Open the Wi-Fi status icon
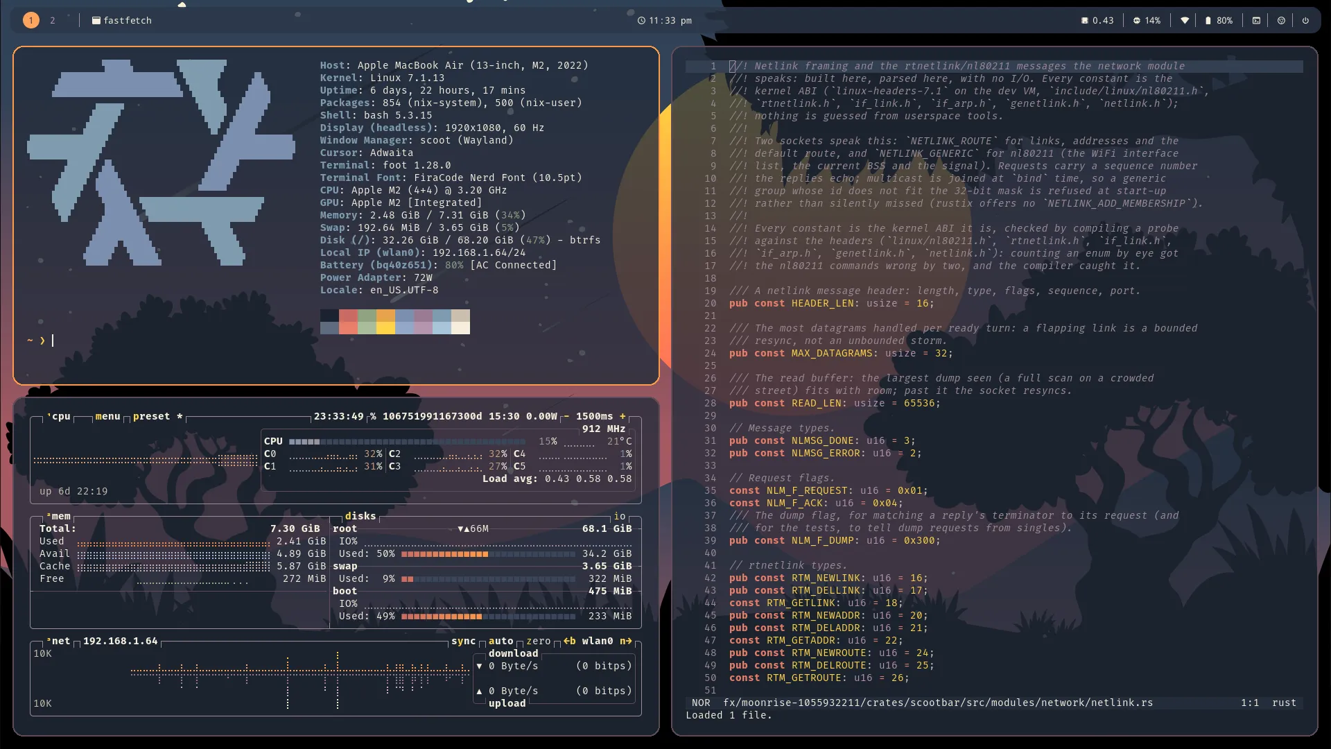1331x749 pixels. coord(1185,21)
